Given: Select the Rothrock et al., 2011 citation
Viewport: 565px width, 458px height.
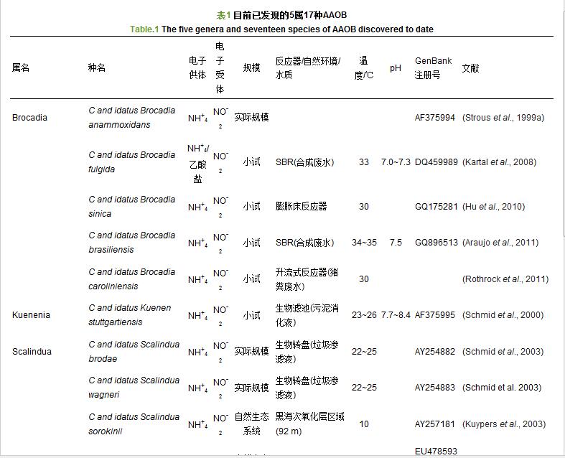Looking at the screenshot, I should (505, 279).
